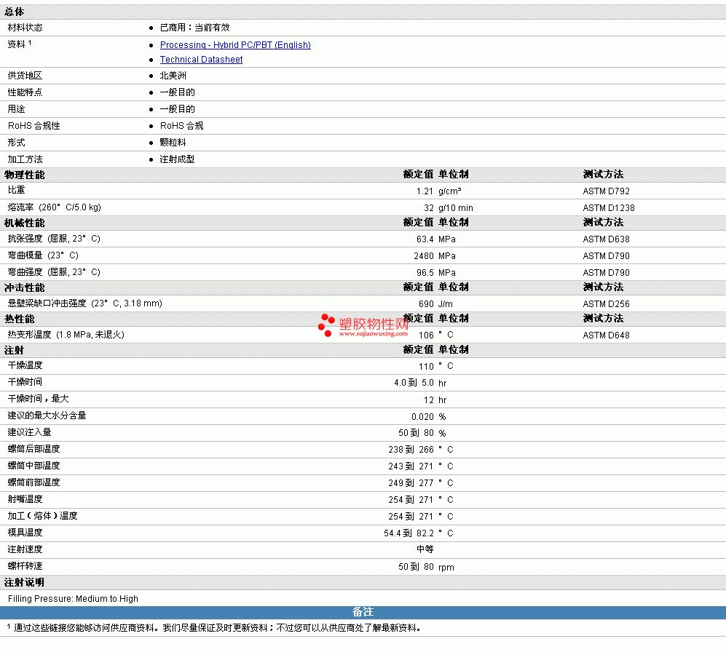
Task: Select maximum drying time value 12
Action: click(x=429, y=399)
